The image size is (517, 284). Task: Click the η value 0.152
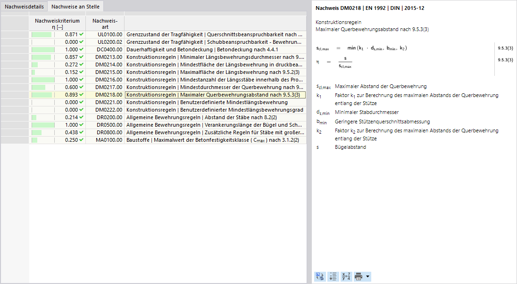click(x=71, y=72)
